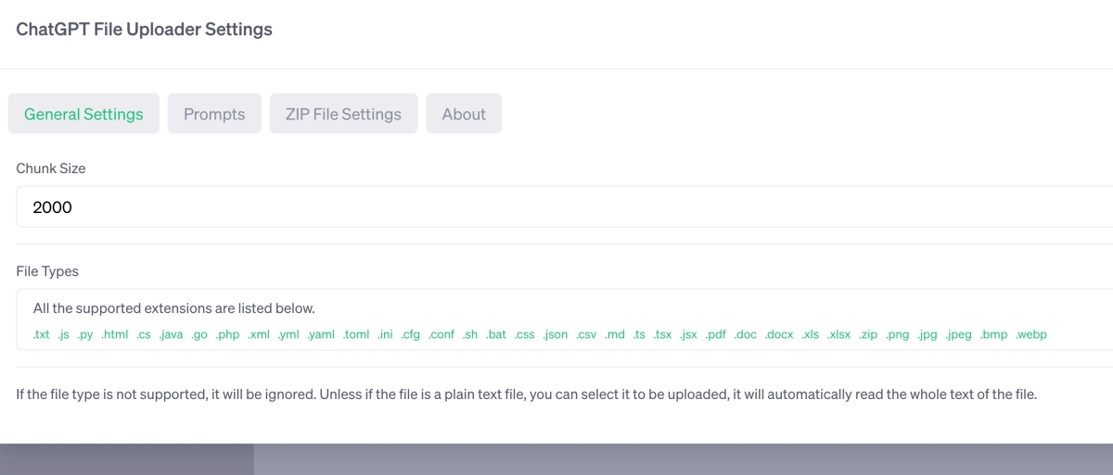
Task: Click the .py file type
Action: tap(85, 335)
